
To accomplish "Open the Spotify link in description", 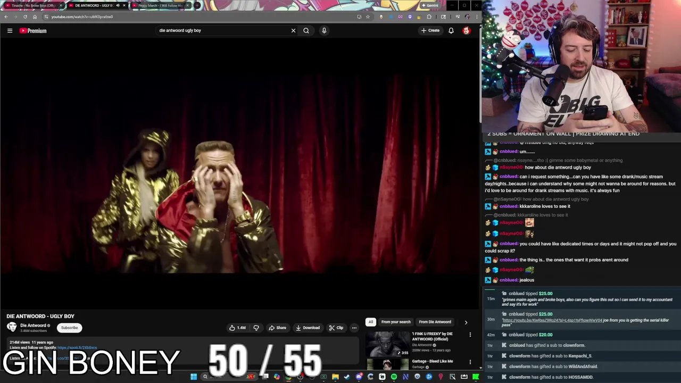I will click(x=77, y=347).
